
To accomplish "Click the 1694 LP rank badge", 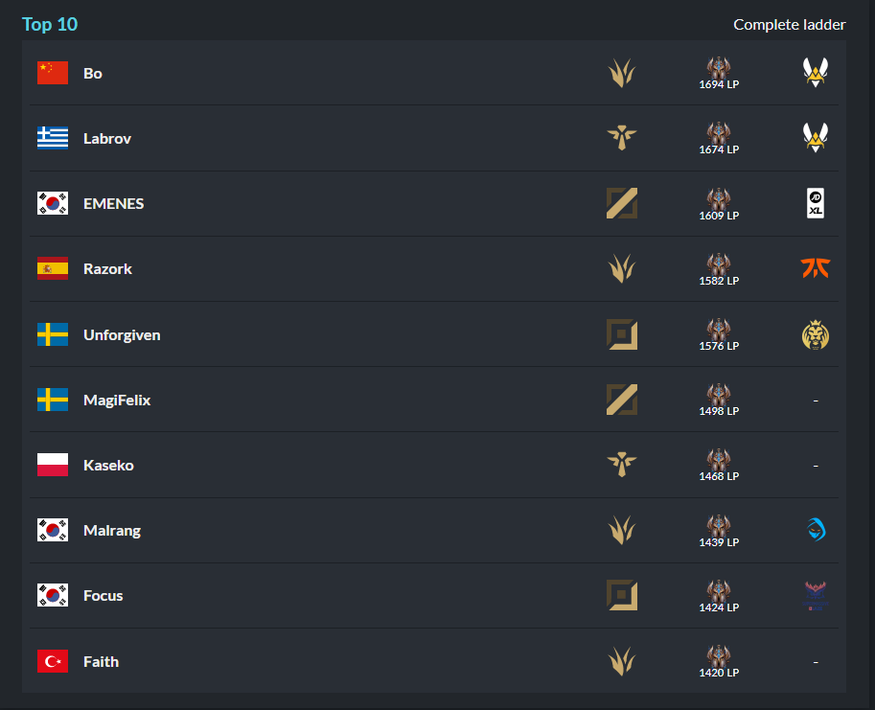I will 719,73.
